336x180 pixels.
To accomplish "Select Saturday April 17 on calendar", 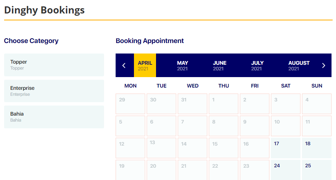I will 285,148.
